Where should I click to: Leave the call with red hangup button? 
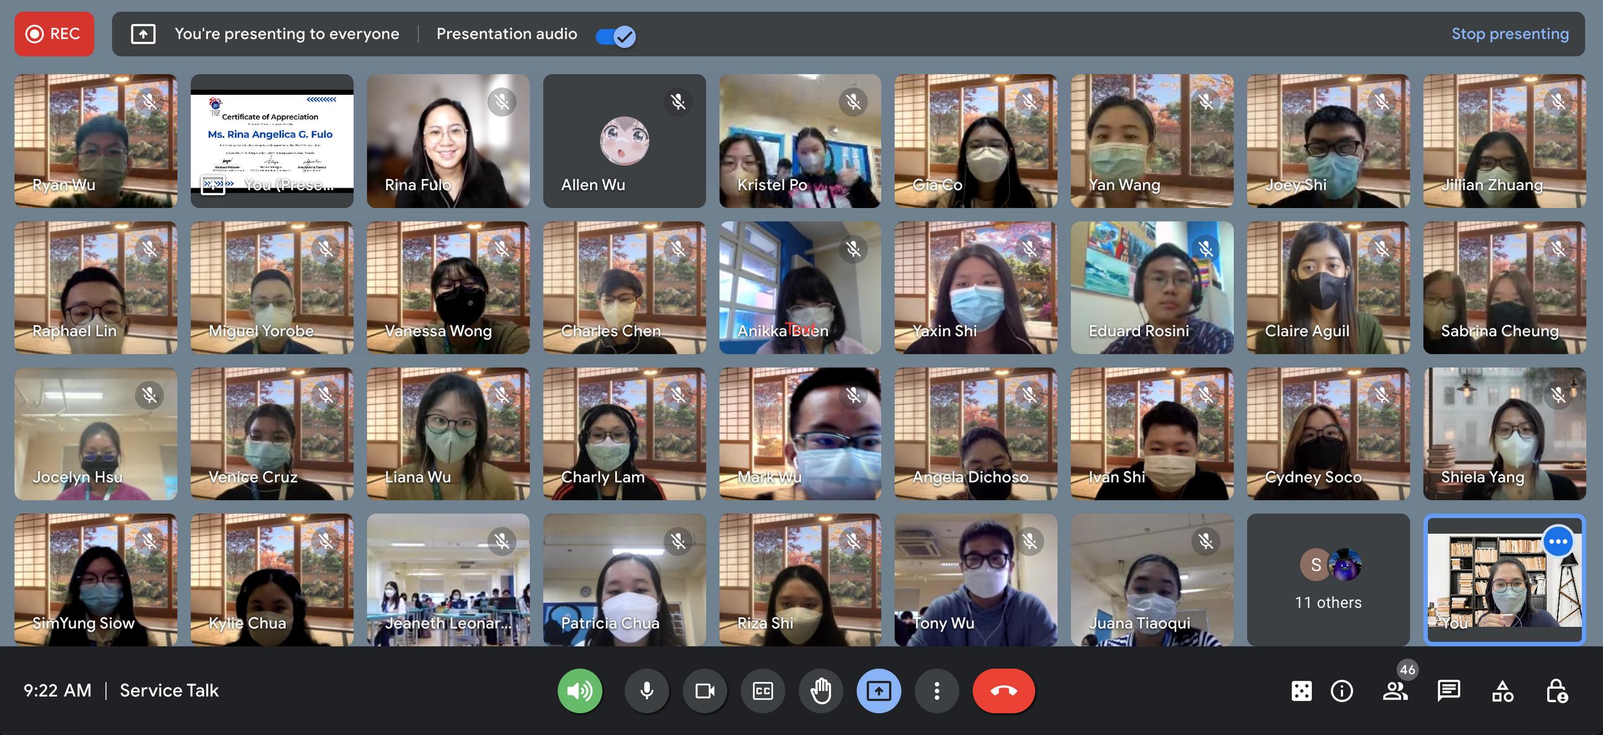point(1003,690)
